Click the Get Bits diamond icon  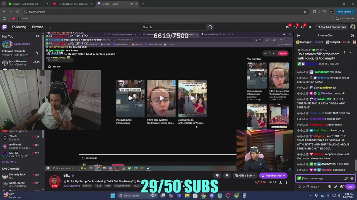tap(310, 27)
